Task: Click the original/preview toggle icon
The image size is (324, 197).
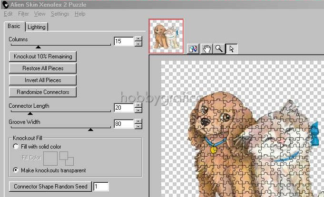Action: click(193, 49)
